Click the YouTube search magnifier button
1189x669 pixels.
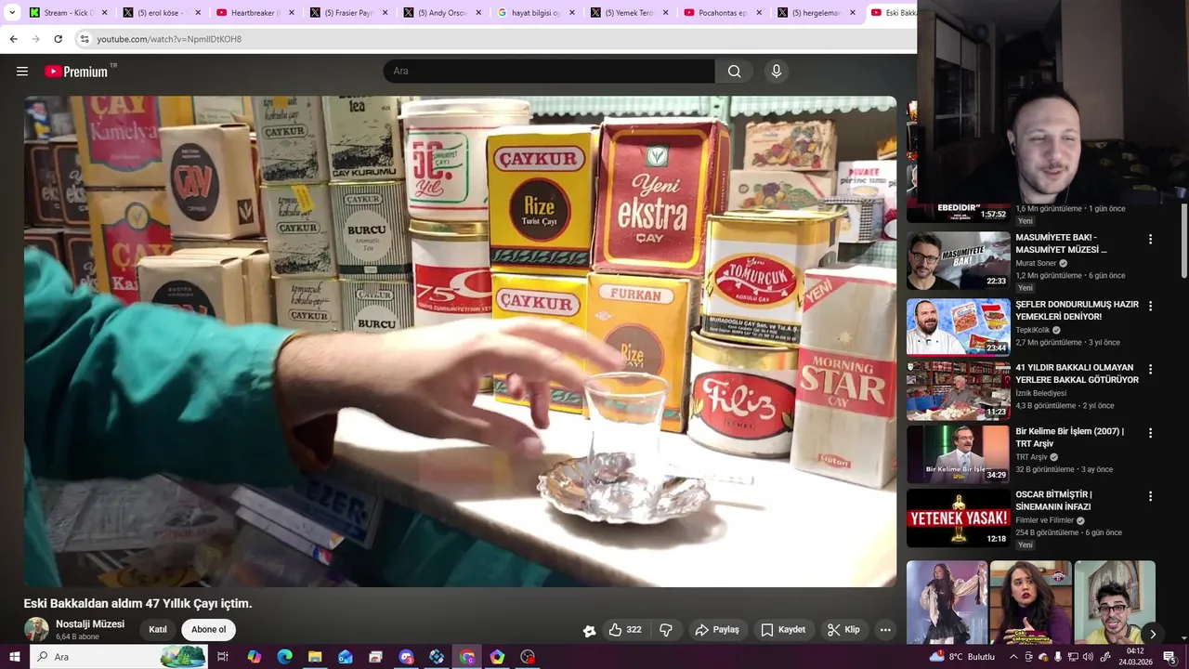pos(734,72)
